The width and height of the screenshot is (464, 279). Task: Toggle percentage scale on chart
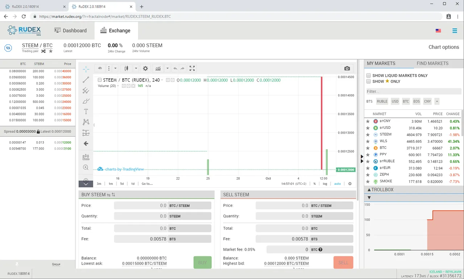coord(315,184)
